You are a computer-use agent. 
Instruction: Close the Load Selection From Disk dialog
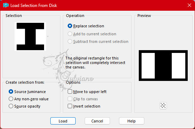tap(189, 5)
